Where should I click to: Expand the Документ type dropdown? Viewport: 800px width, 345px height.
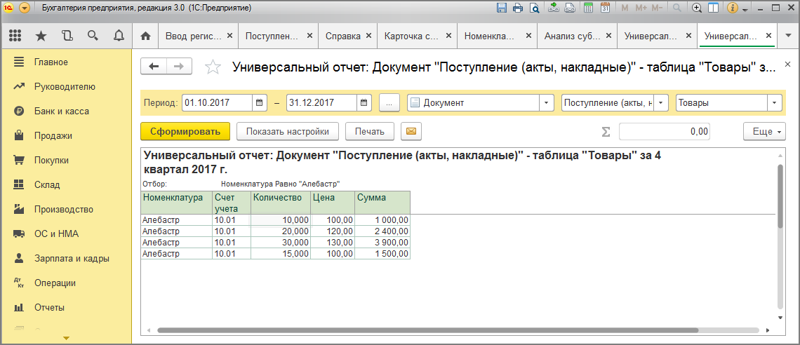pos(547,102)
